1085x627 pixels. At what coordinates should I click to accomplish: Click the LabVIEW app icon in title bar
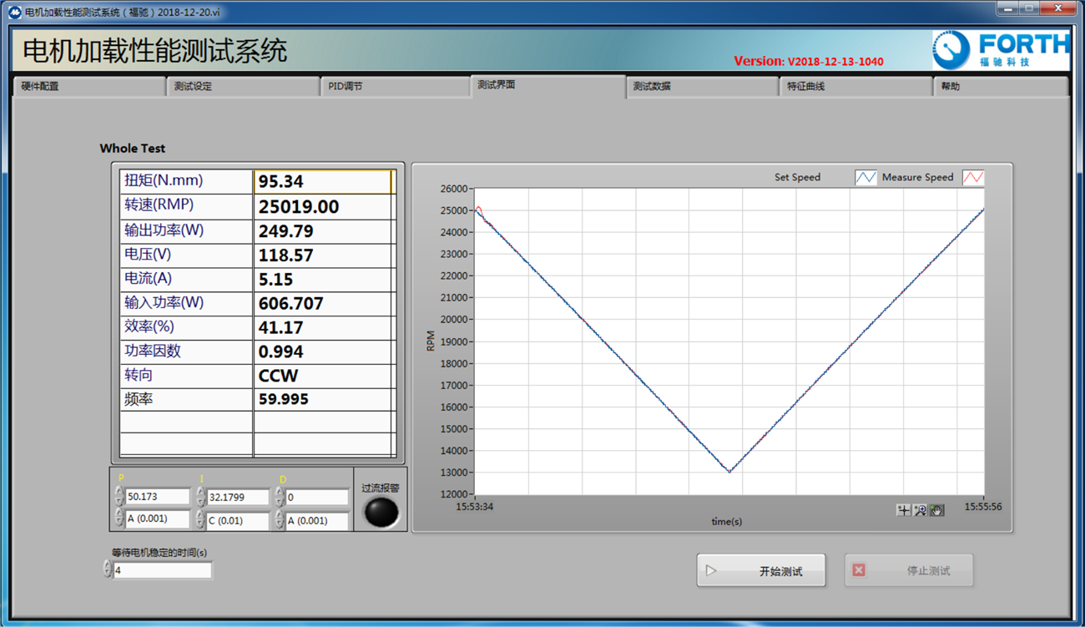click(14, 13)
